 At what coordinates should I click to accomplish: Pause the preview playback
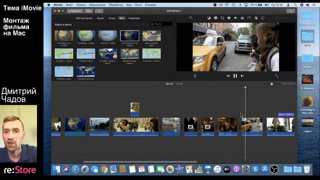[x=235, y=76]
